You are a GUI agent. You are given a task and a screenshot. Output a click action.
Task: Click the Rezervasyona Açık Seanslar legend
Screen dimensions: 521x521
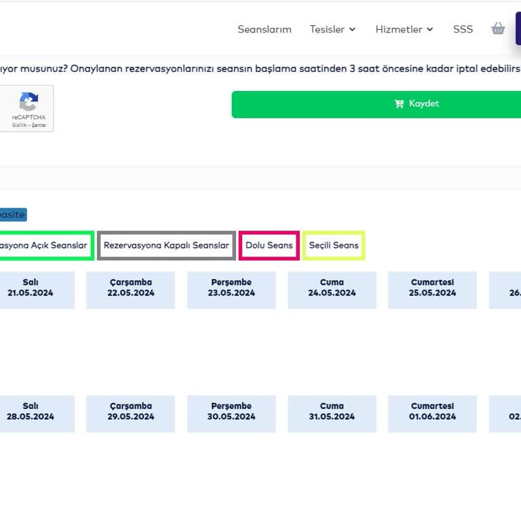[x=45, y=246]
